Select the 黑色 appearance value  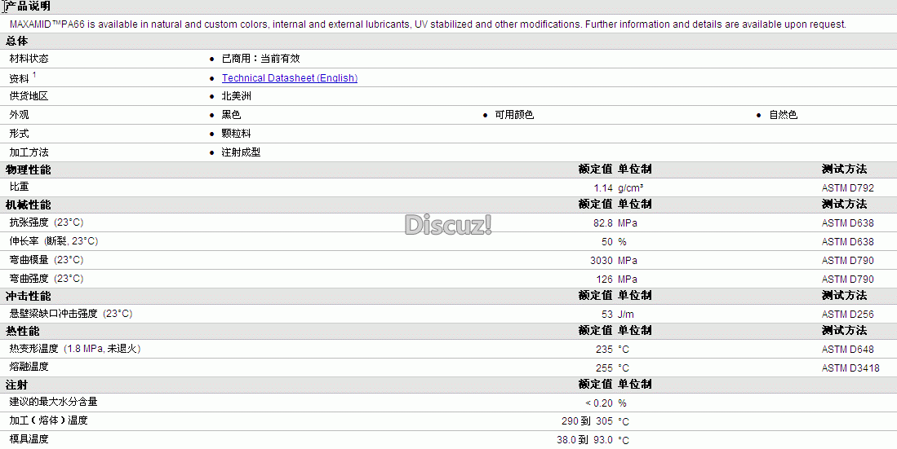[231, 115]
